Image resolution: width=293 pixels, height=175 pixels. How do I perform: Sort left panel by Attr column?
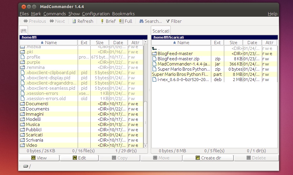[x=135, y=43]
